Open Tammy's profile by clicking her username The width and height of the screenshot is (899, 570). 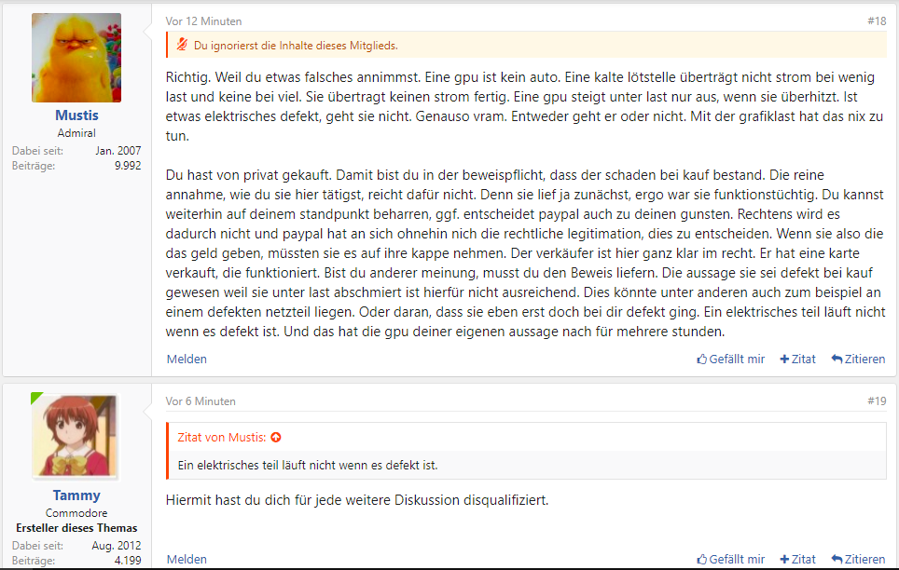coord(76,495)
